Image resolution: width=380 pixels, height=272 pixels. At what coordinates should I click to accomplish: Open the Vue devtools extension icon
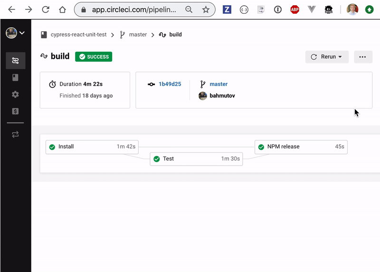(x=312, y=9)
